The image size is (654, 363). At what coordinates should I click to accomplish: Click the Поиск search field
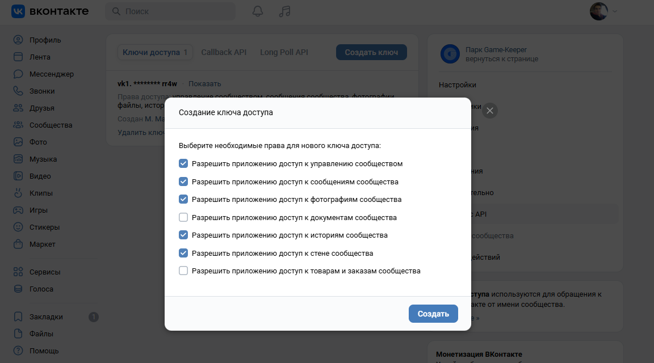[170, 11]
